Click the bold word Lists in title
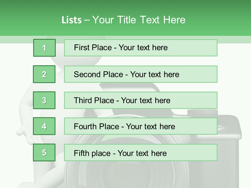The height and width of the screenshot is (188, 251). [x=71, y=20]
